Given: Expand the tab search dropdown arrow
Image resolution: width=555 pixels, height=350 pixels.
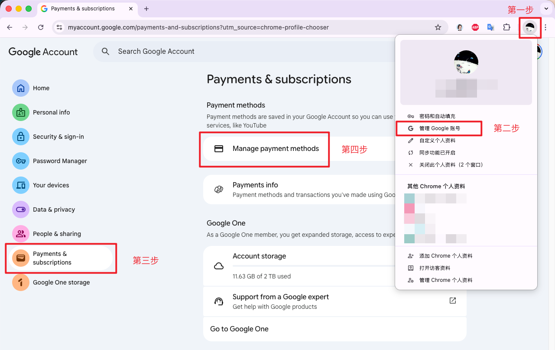Looking at the screenshot, I should point(545,9).
